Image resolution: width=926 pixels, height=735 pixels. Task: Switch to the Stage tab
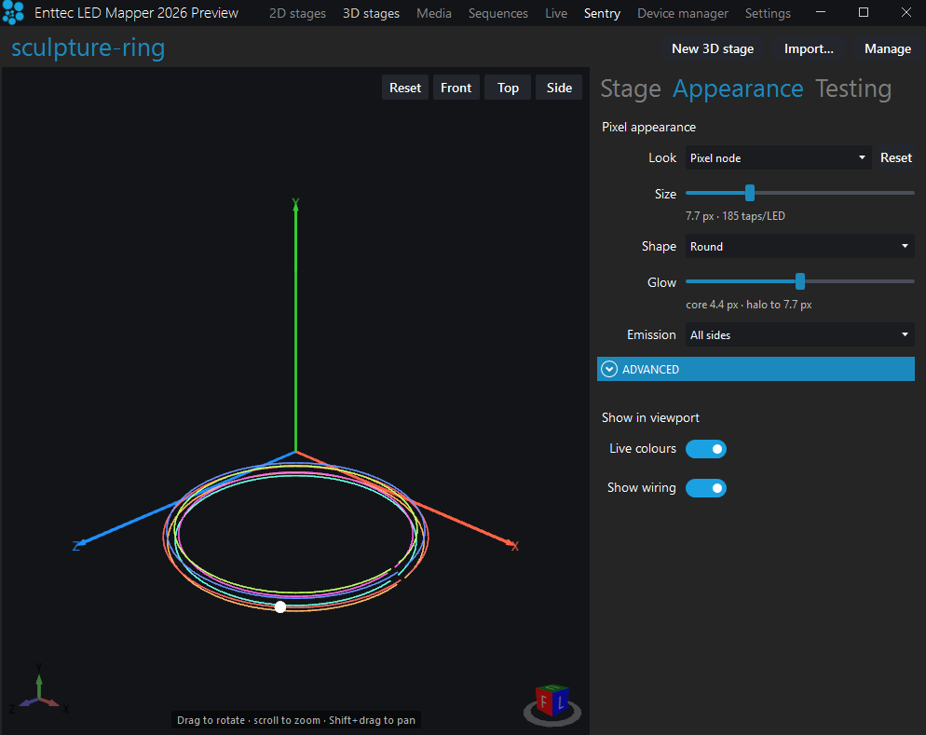[x=630, y=88]
